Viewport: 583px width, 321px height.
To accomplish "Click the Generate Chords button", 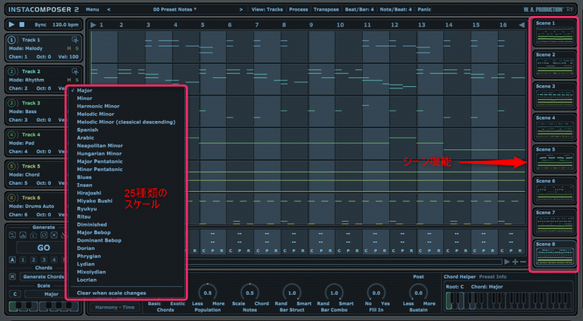I will click(43, 277).
